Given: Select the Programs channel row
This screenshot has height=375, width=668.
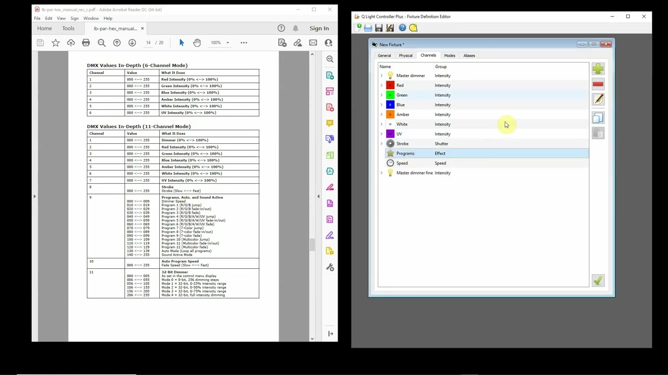Looking at the screenshot, I should [x=483, y=153].
